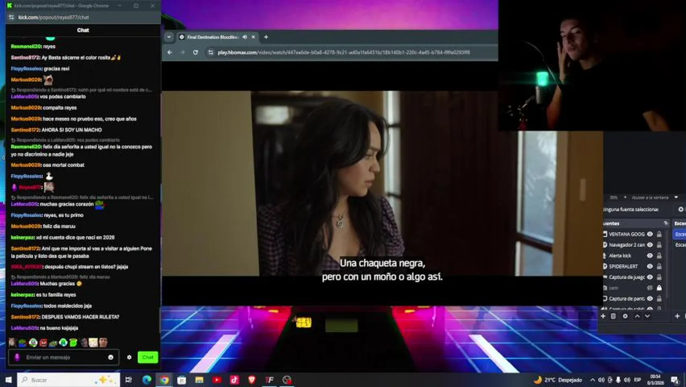Open File Explorer from the taskbar
Screen dimensions: 686x387
[199, 379]
